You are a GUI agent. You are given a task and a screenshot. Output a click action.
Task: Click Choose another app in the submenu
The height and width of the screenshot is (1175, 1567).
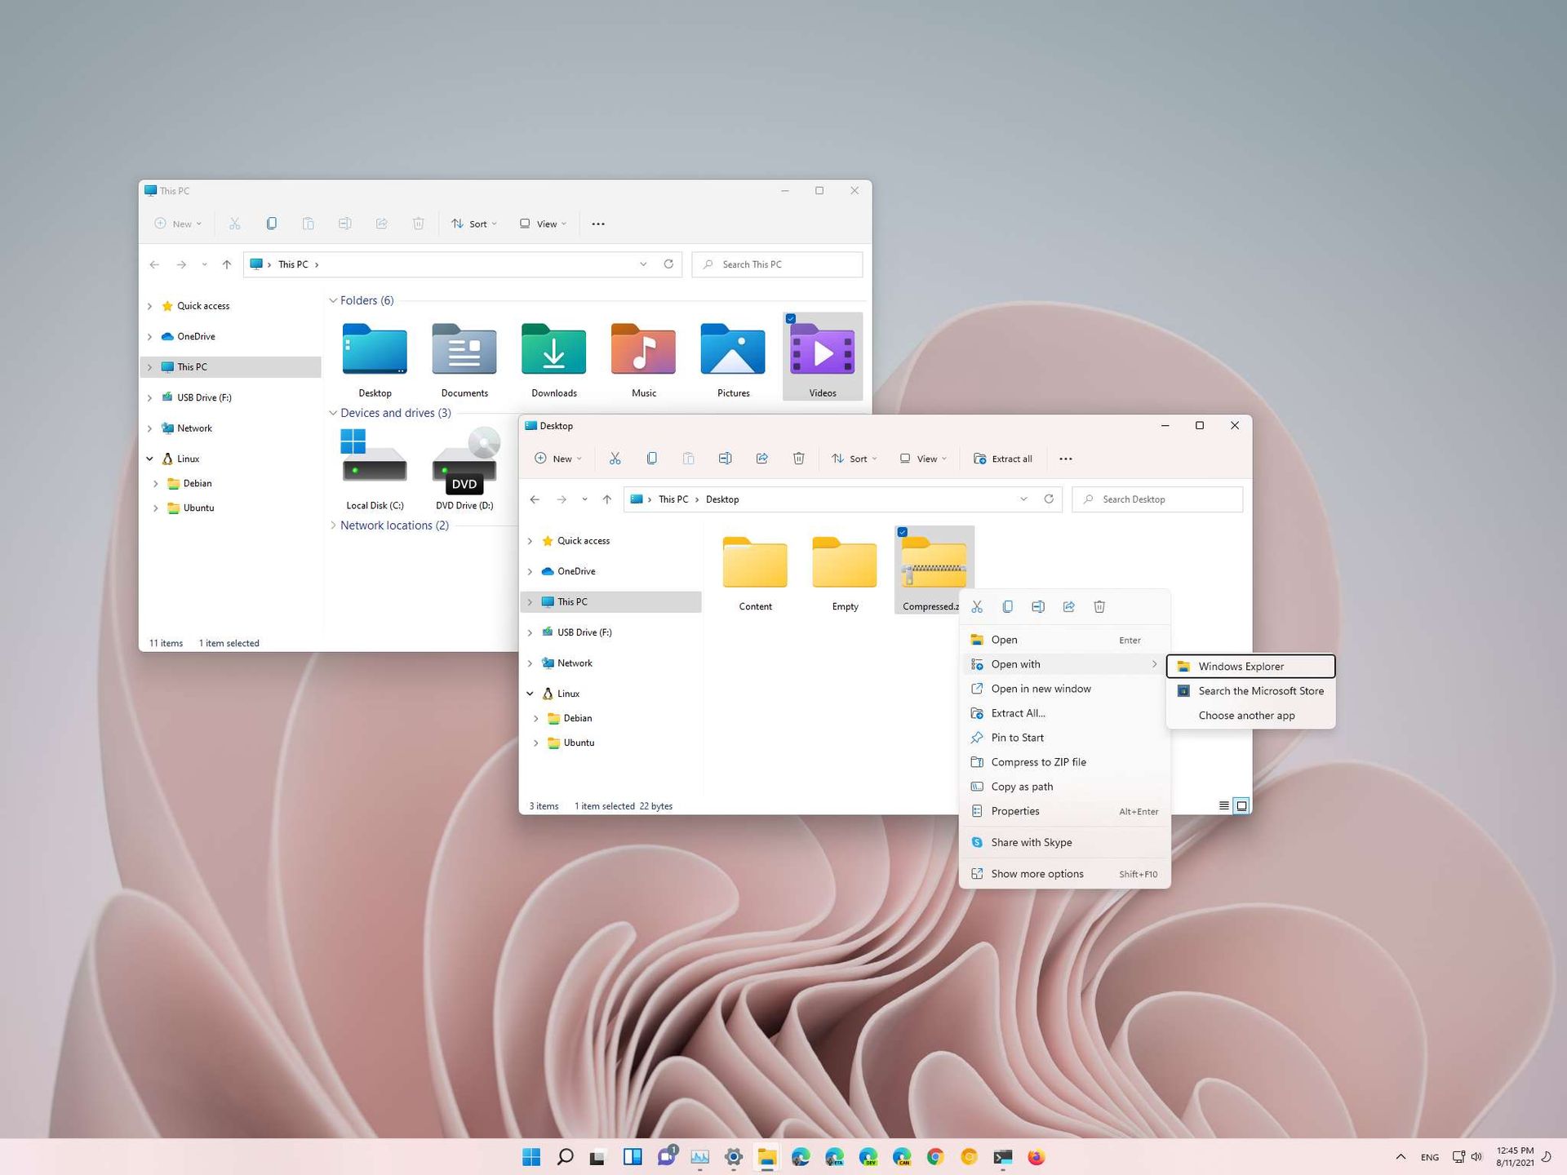pyautogui.click(x=1246, y=715)
